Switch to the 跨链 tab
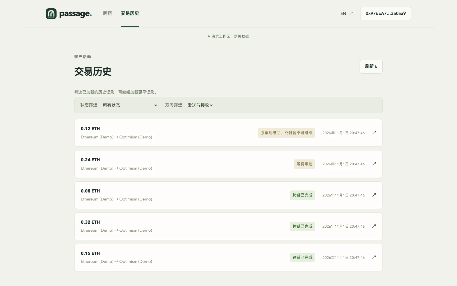Image resolution: width=457 pixels, height=286 pixels. [108, 13]
